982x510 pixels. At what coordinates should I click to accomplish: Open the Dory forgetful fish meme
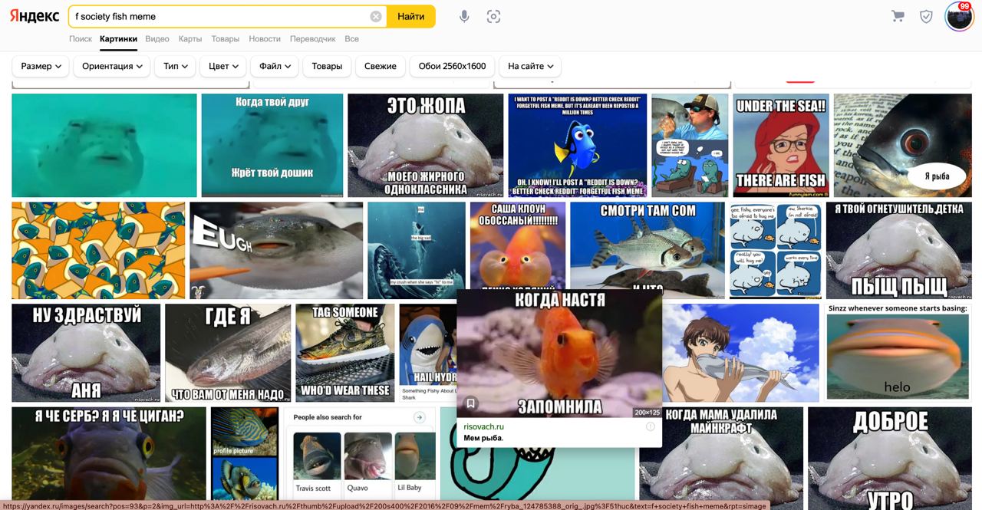point(578,145)
